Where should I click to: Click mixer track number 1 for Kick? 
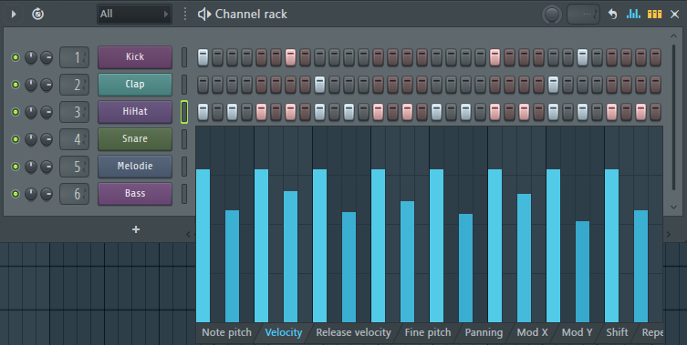[x=75, y=57]
